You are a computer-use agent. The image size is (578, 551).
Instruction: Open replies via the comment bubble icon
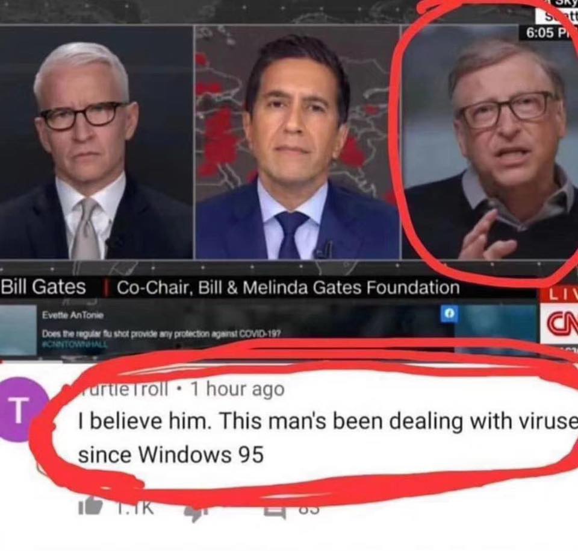tap(275, 513)
